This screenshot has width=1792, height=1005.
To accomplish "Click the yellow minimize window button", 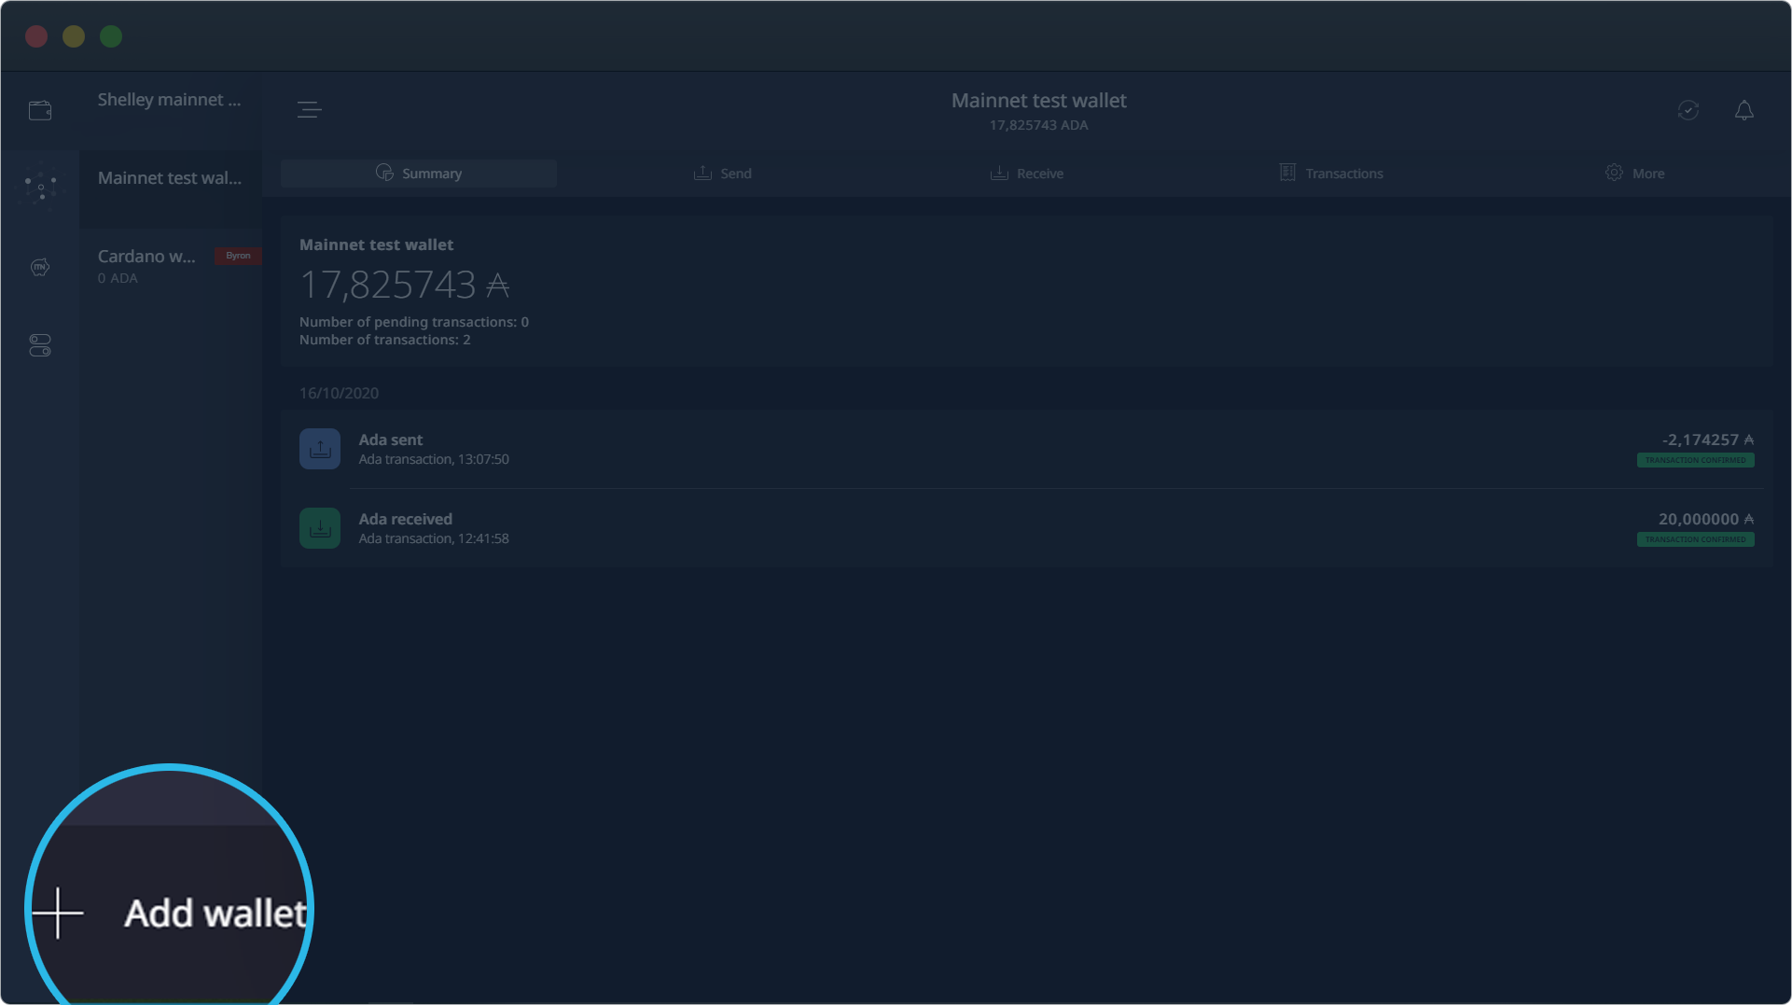I will pyautogui.click(x=74, y=36).
